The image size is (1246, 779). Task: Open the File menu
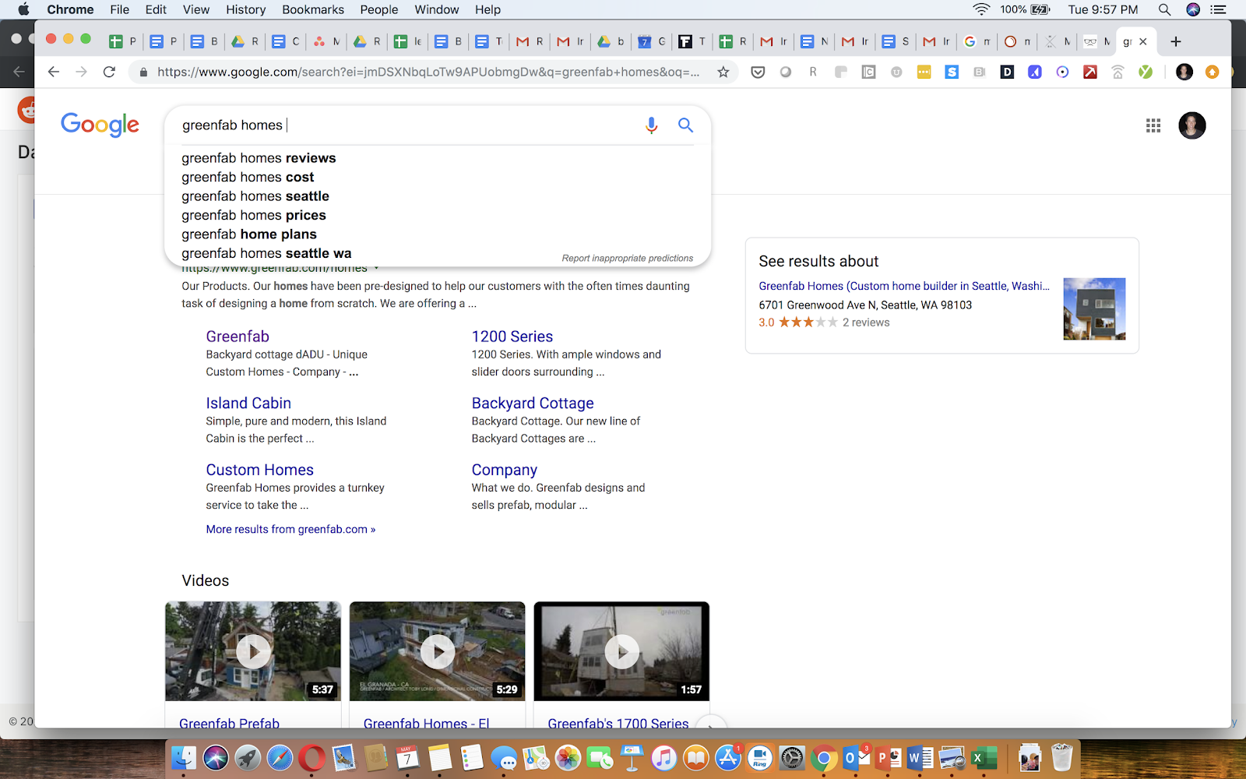tap(120, 9)
